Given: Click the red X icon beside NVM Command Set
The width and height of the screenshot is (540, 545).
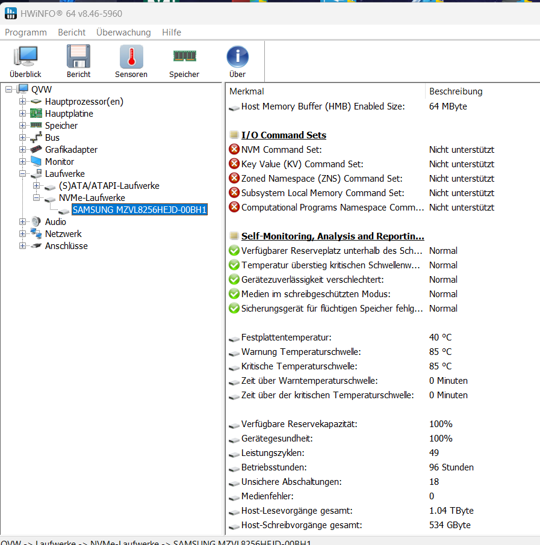Looking at the screenshot, I should 234,149.
